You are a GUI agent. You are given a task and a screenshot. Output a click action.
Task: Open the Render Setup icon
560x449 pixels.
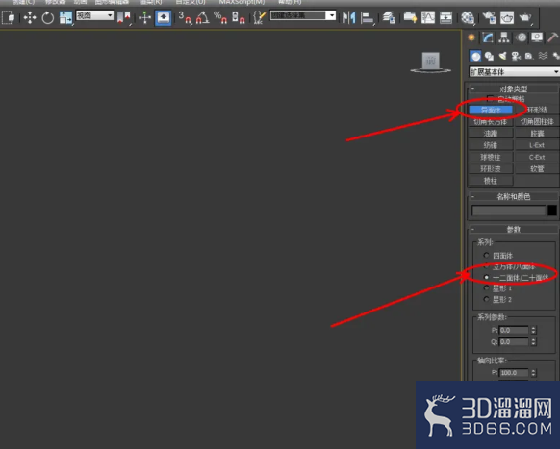tap(489, 17)
